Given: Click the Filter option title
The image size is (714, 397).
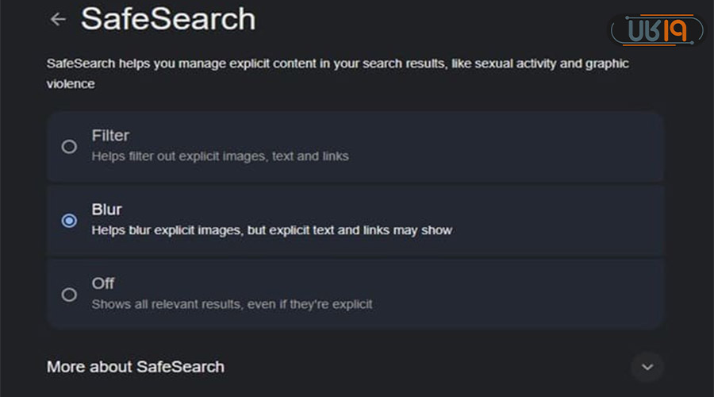Looking at the screenshot, I should [110, 136].
